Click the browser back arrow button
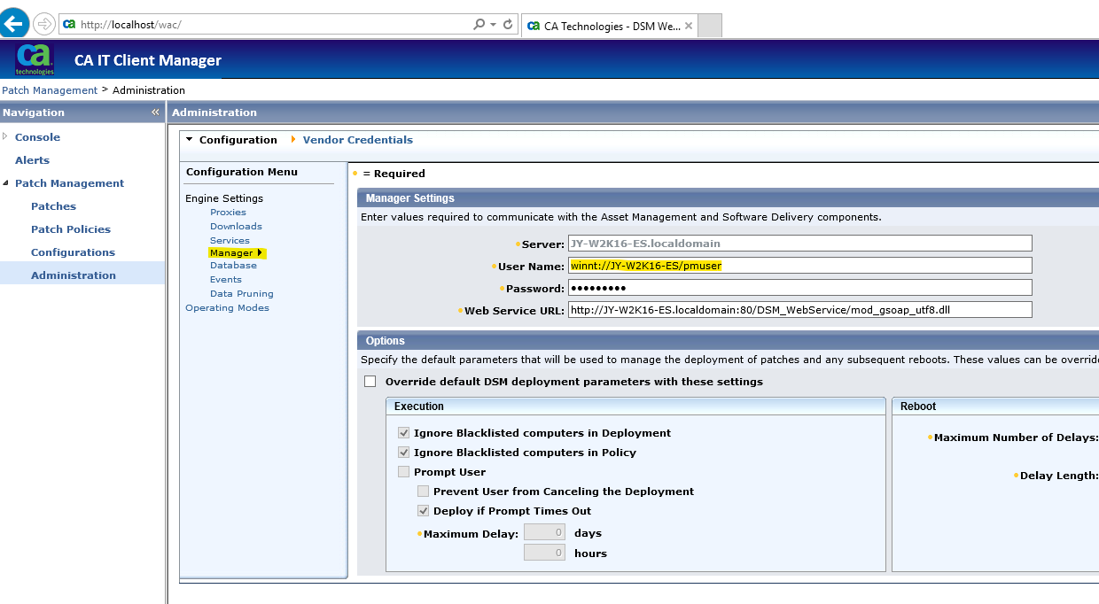Viewport: 1099px width, 604px height. 15,24
